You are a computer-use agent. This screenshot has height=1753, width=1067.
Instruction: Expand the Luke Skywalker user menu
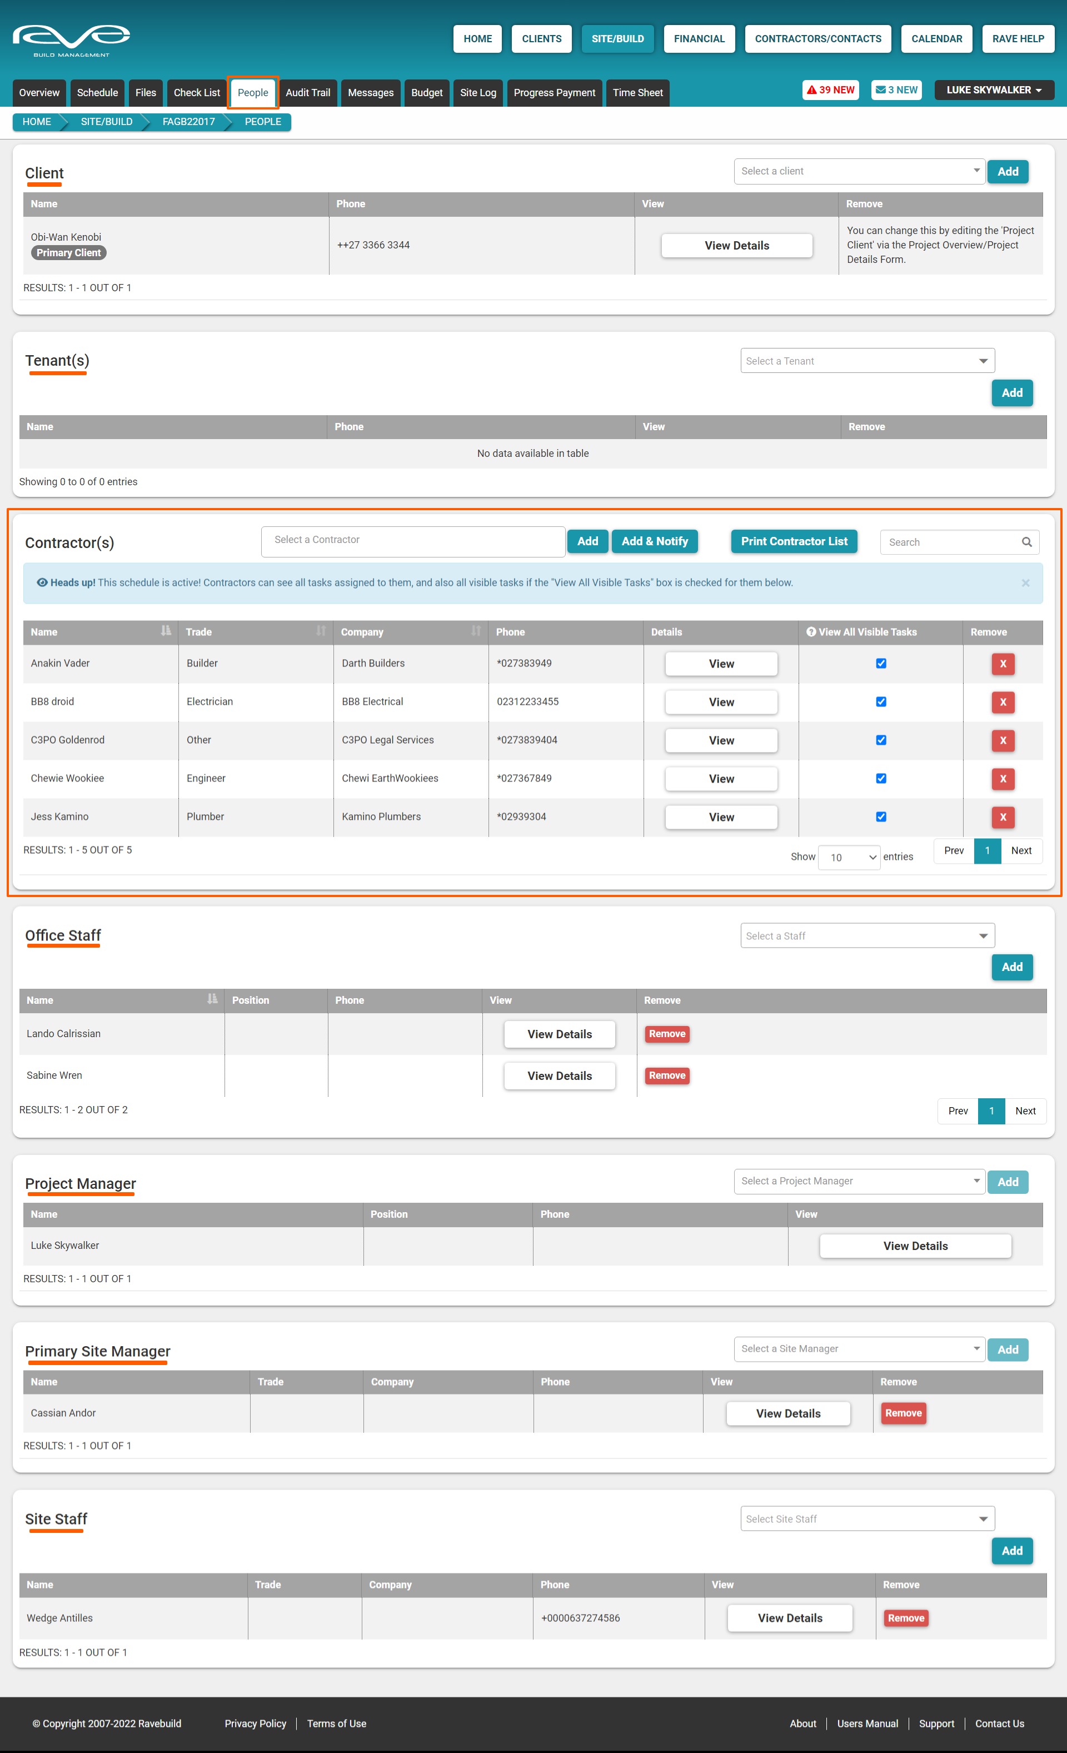point(993,91)
